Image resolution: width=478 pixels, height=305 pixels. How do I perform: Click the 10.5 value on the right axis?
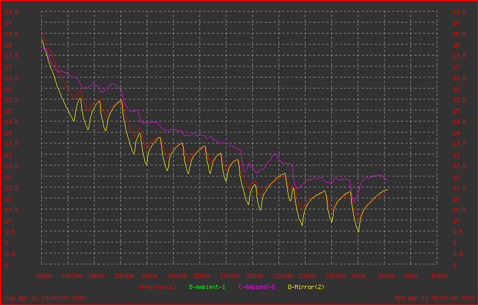(x=459, y=210)
